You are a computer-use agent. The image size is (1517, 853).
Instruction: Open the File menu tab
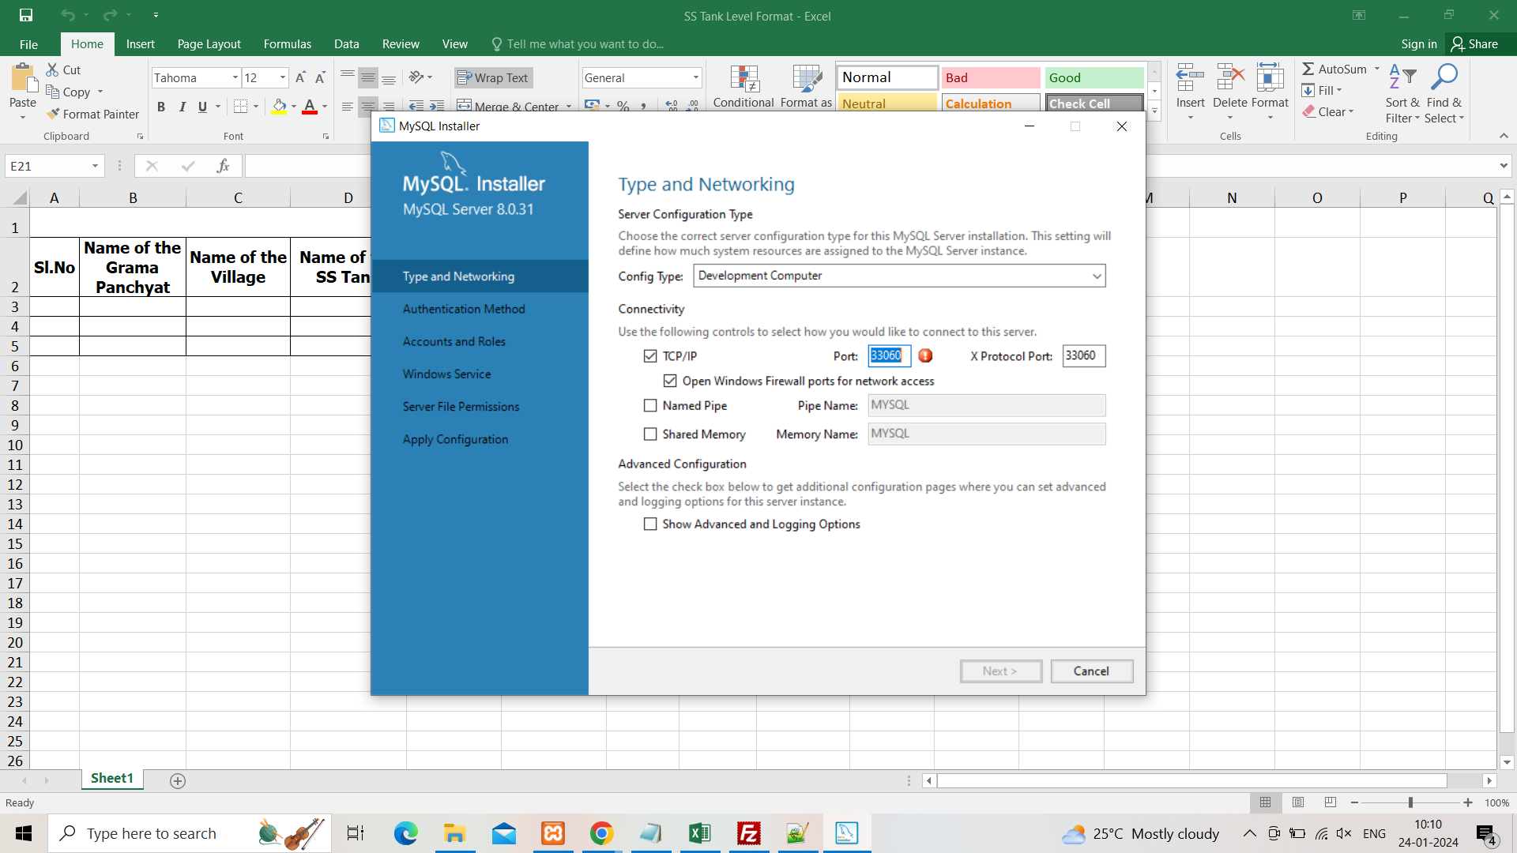(x=28, y=44)
